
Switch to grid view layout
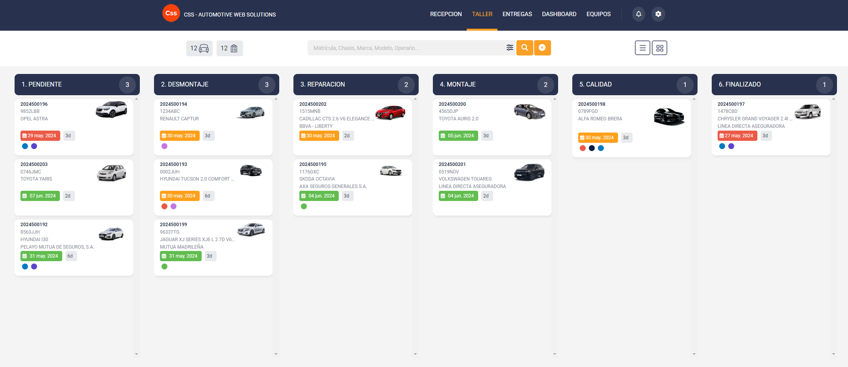(659, 48)
